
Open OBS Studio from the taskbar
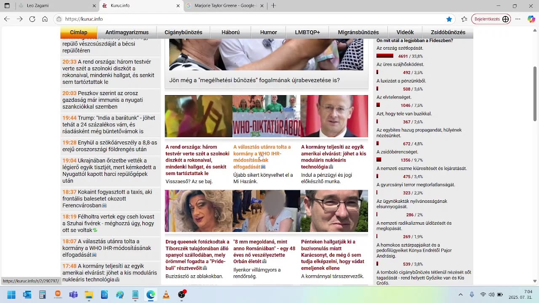pyautogui.click(x=182, y=295)
